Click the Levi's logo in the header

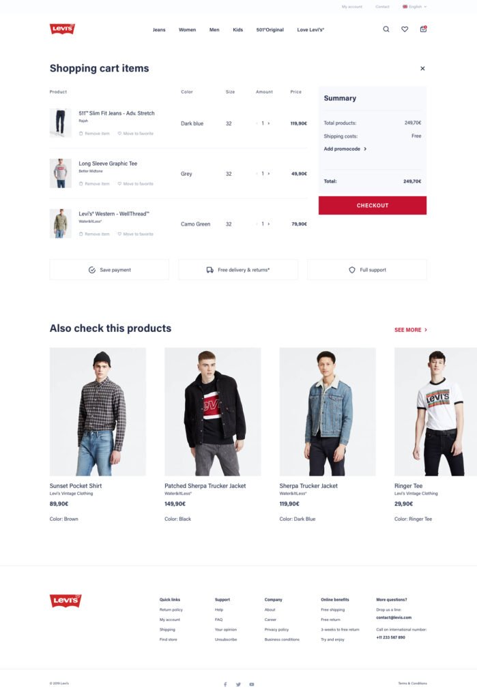click(62, 29)
